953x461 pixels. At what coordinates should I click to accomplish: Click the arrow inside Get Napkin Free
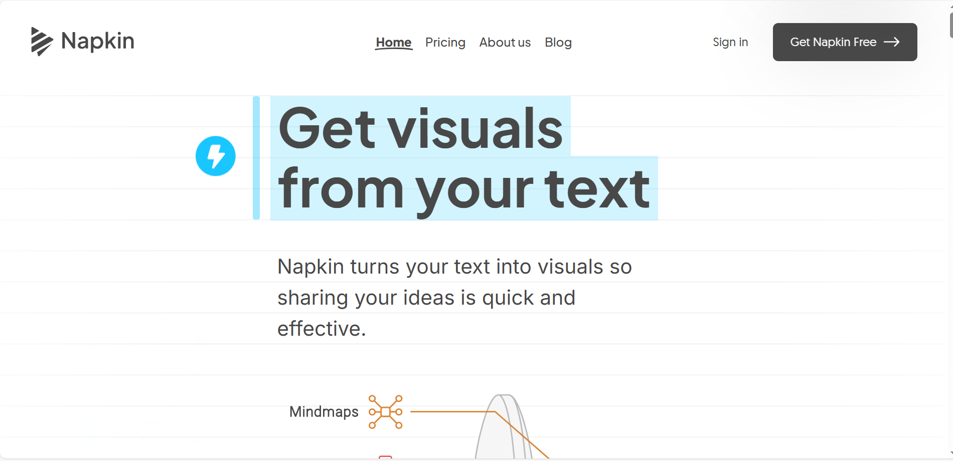click(x=891, y=42)
